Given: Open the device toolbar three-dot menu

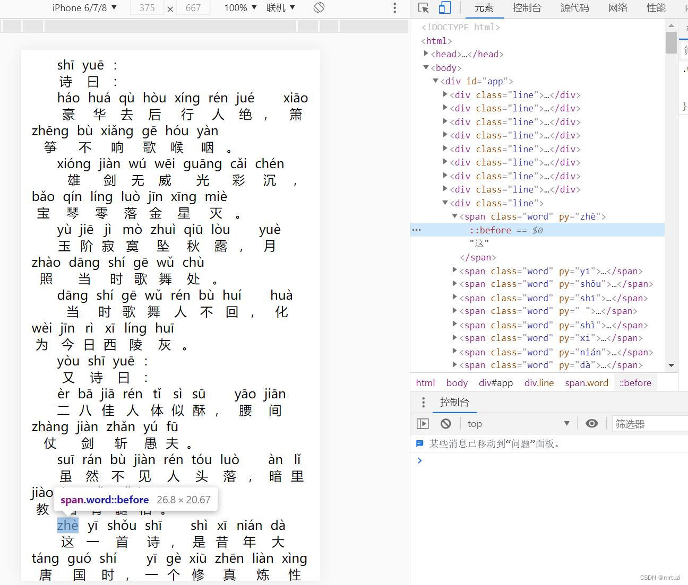Looking at the screenshot, I should pyautogui.click(x=394, y=8).
